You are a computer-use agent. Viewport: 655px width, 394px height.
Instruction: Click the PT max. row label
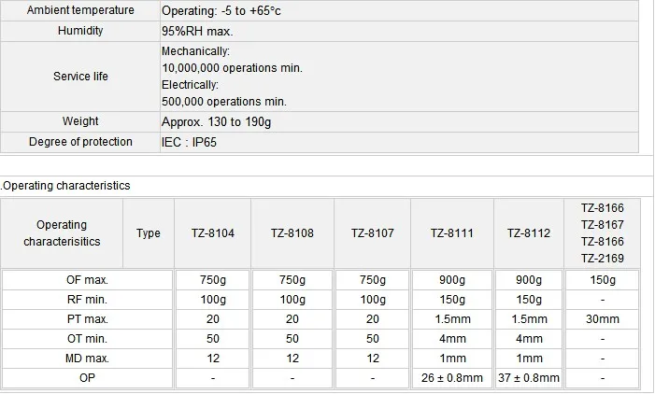tap(87, 319)
